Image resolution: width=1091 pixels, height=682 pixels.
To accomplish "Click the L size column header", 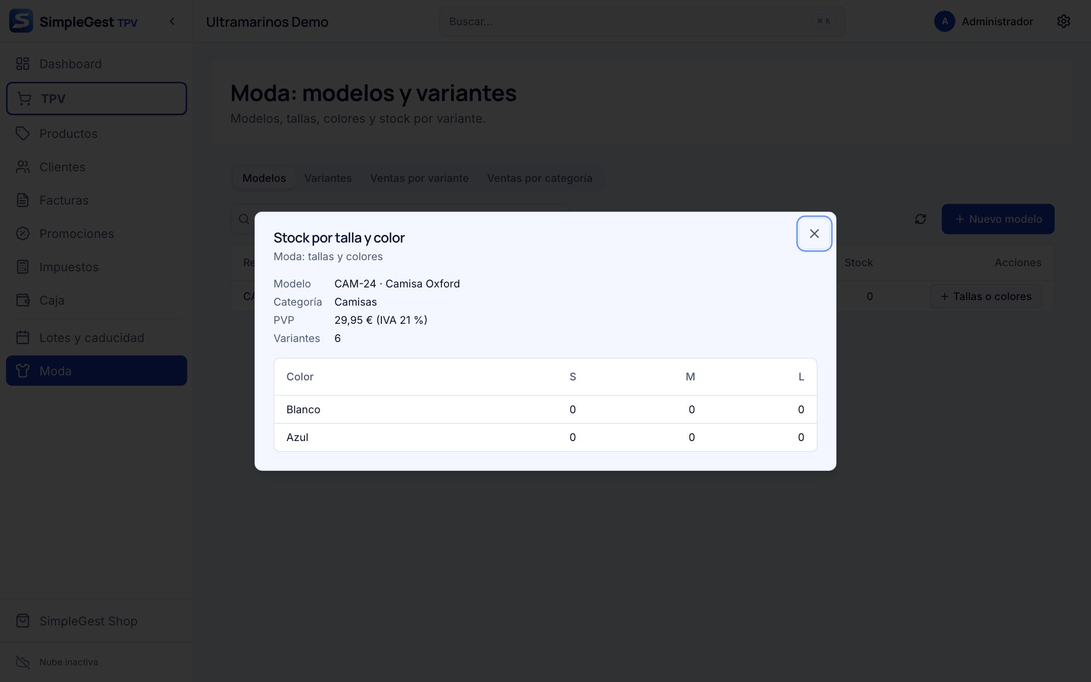I will 801,377.
